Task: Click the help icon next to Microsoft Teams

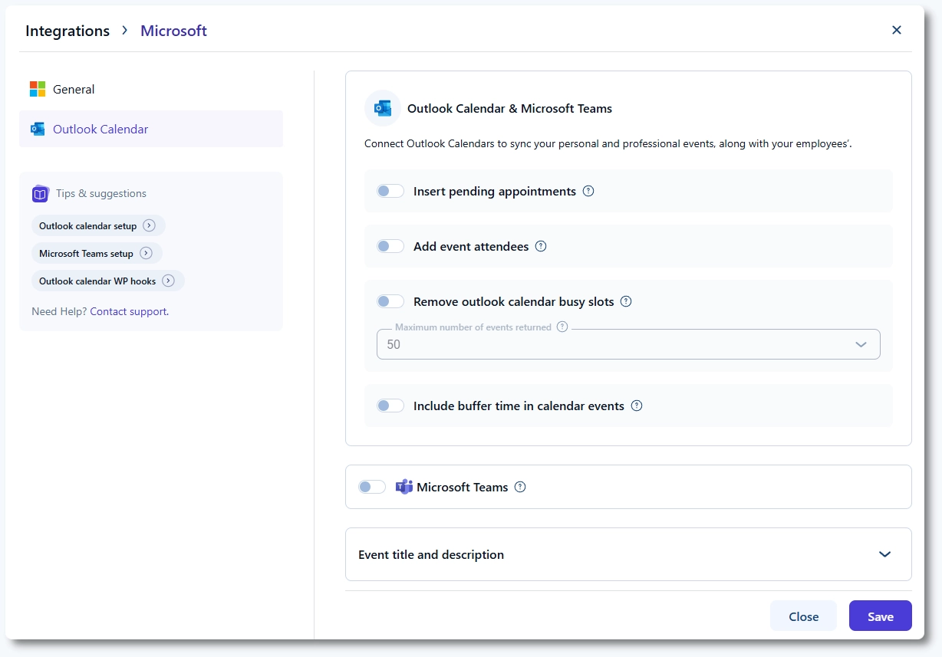Action: [520, 488]
